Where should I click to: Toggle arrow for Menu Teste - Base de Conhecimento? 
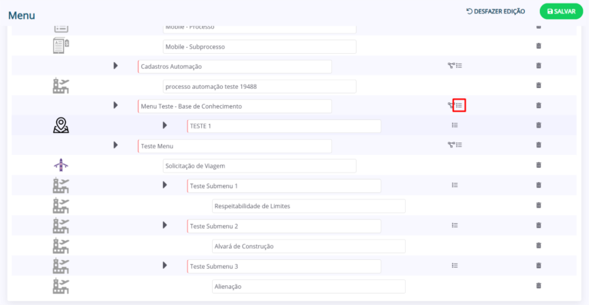pyautogui.click(x=116, y=105)
